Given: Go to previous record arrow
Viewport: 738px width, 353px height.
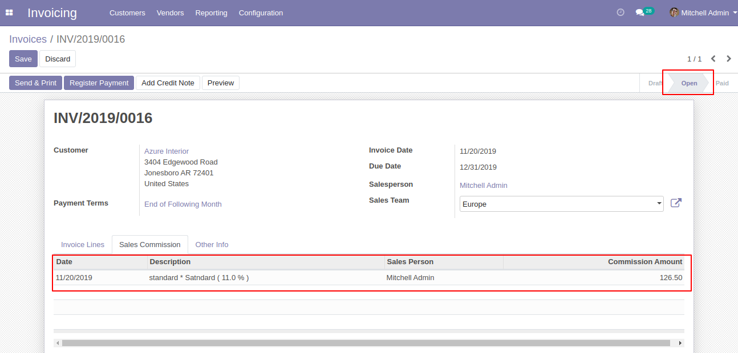Looking at the screenshot, I should coord(713,59).
